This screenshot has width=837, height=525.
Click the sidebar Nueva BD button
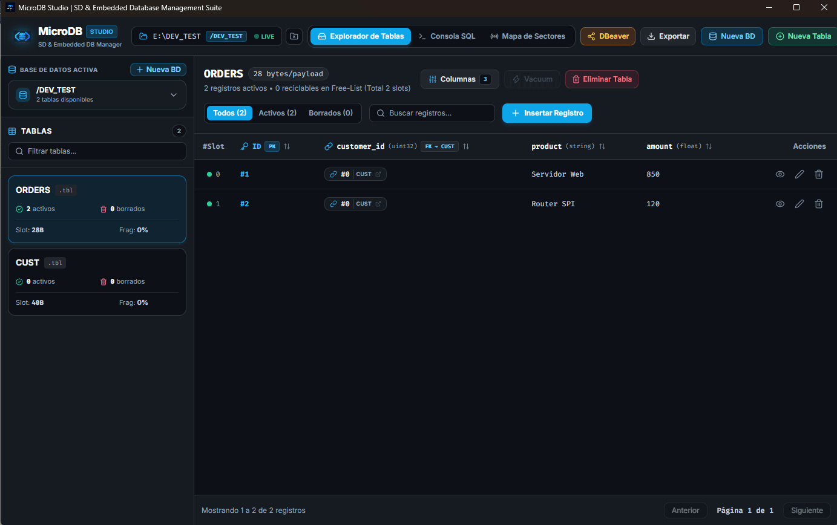pyautogui.click(x=159, y=70)
